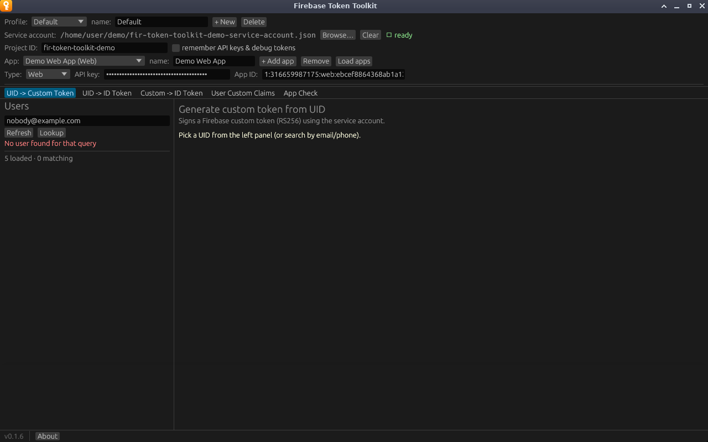The image size is (708, 442).
Task: Open the Profile dropdown
Action: (59, 22)
